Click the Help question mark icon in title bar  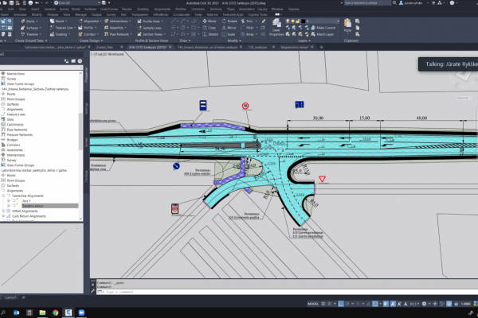(452, 2)
